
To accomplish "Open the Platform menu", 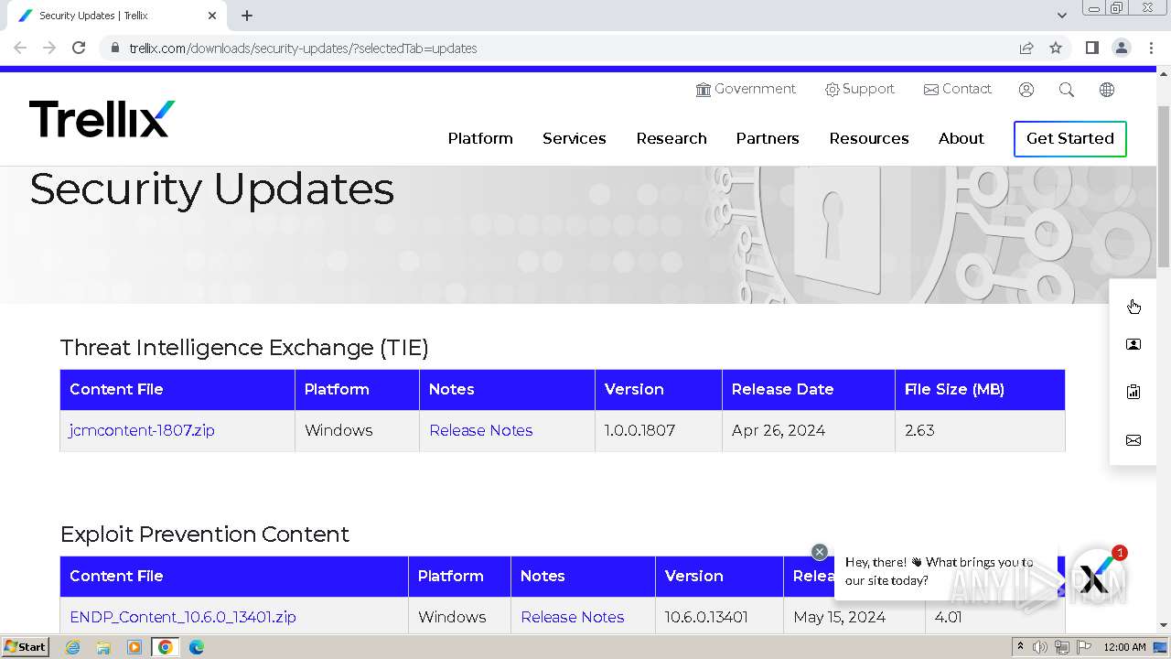I will click(480, 138).
